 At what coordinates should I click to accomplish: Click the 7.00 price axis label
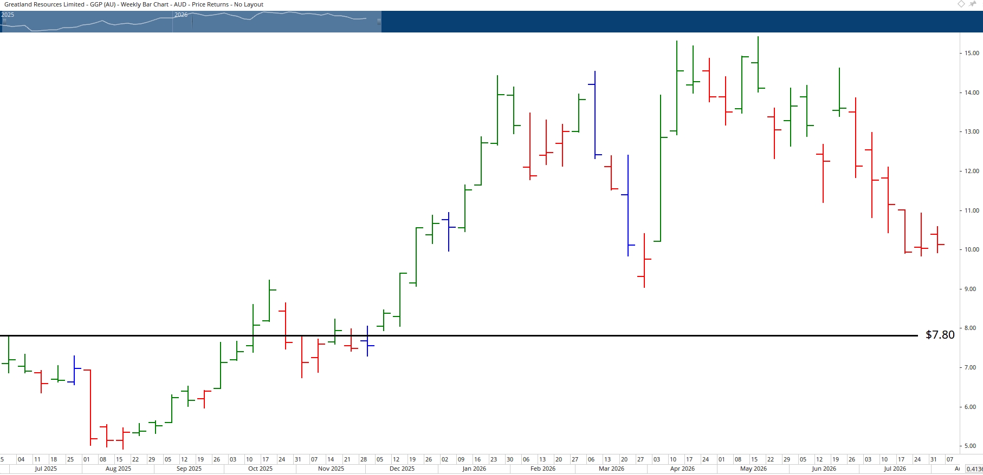(970, 367)
